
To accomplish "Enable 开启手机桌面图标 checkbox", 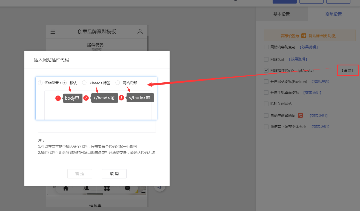I will [x=266, y=93].
